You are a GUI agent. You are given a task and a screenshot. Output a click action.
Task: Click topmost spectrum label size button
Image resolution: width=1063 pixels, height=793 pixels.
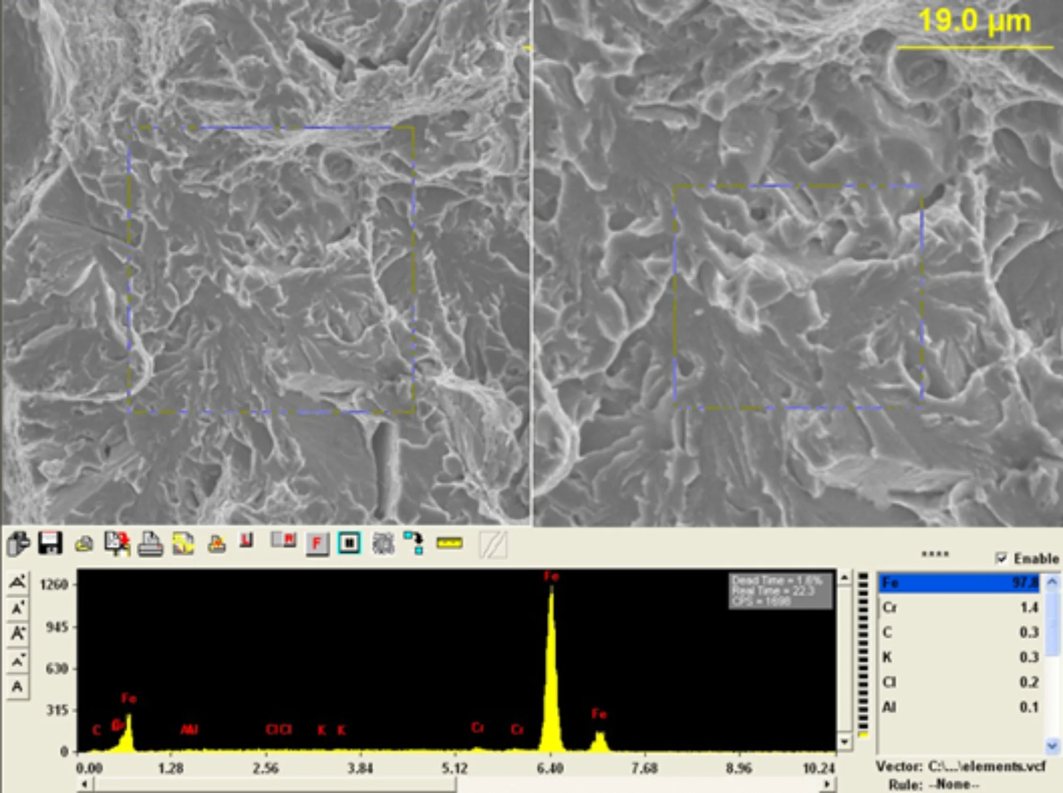(18, 582)
